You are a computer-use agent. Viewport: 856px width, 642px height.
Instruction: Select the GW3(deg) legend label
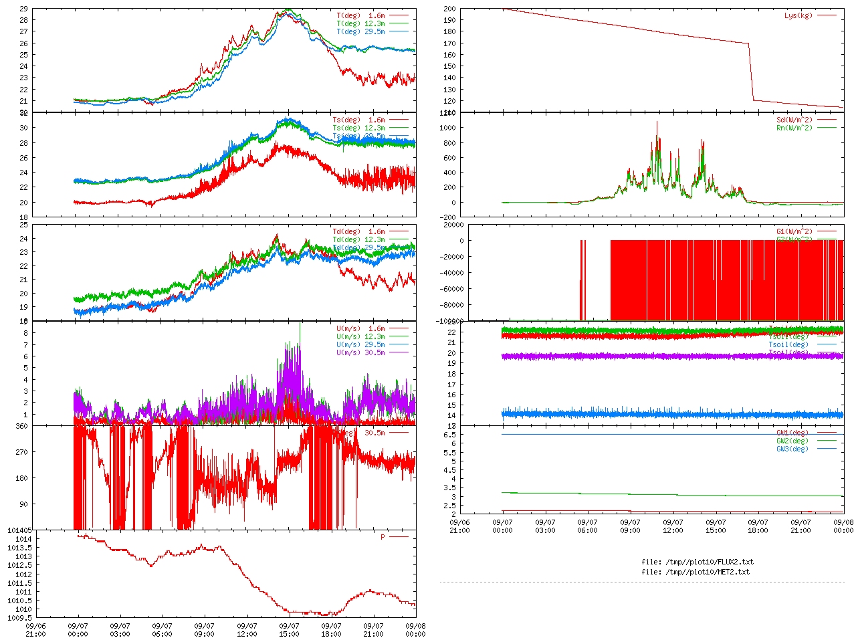[792, 449]
